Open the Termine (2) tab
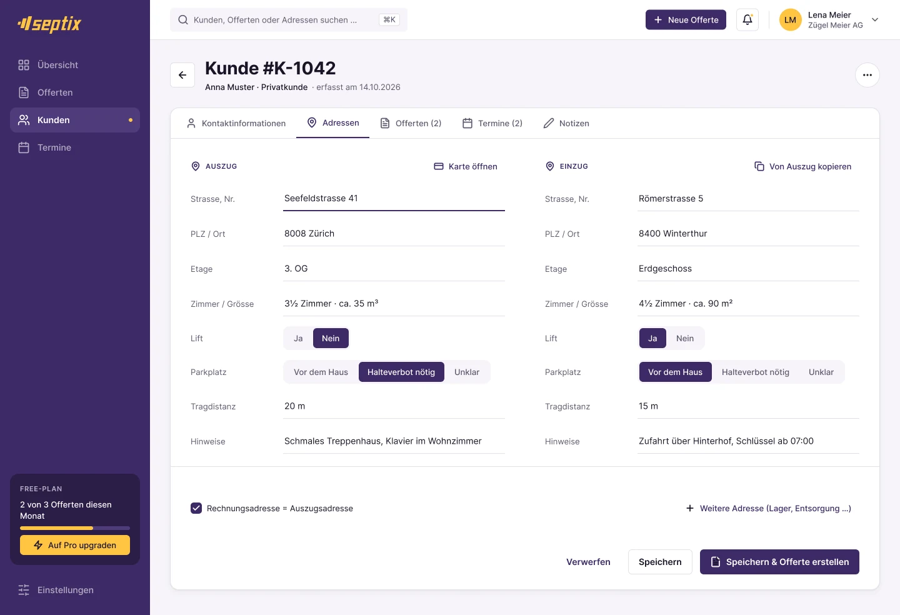900x615 pixels. point(492,123)
